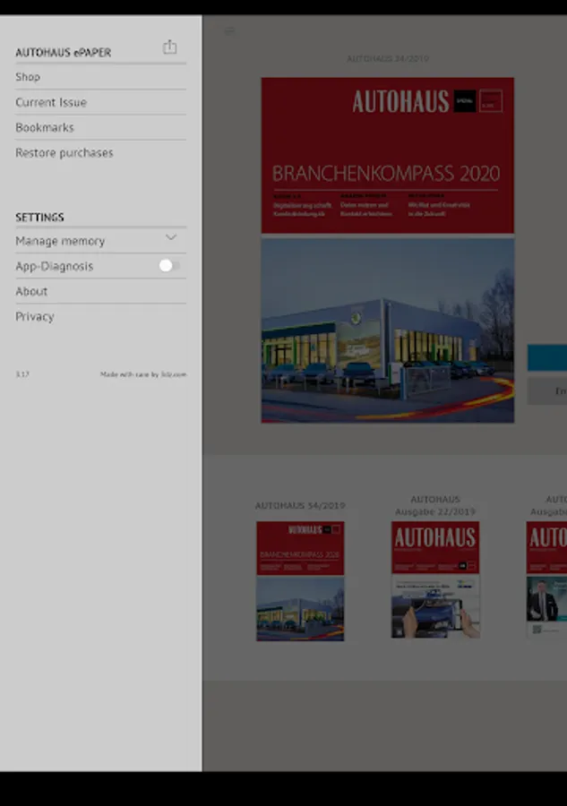Open the AUTOHAUS Ausgabe 22/2019 cover thumbnail
This screenshot has width=567, height=806.
(x=435, y=579)
